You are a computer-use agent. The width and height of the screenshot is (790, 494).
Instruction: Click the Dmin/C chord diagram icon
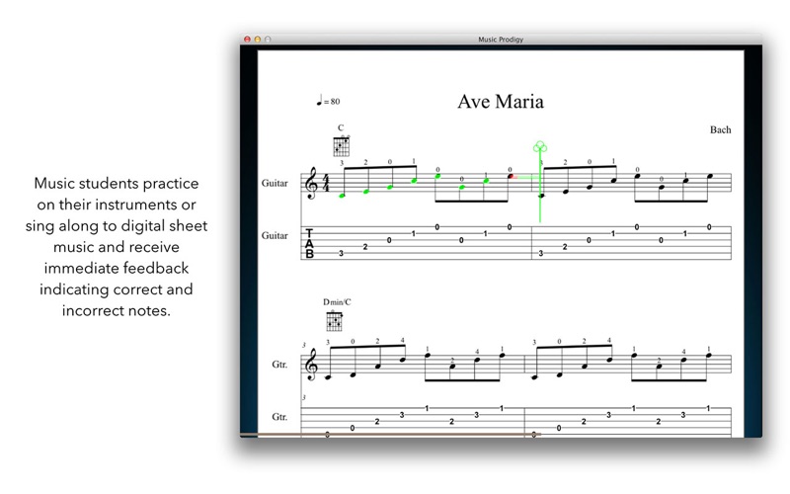click(x=335, y=320)
